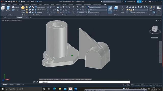
Task: Expand the Solid Editing panel
Action: click(37, 15)
